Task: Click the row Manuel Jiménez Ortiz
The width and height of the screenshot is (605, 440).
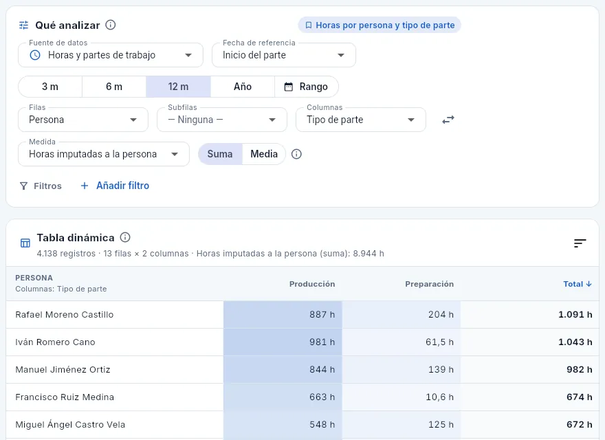Action: click(x=302, y=369)
